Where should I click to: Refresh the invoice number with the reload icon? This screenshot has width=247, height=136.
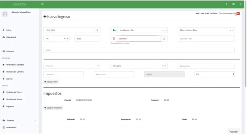pos(164,39)
